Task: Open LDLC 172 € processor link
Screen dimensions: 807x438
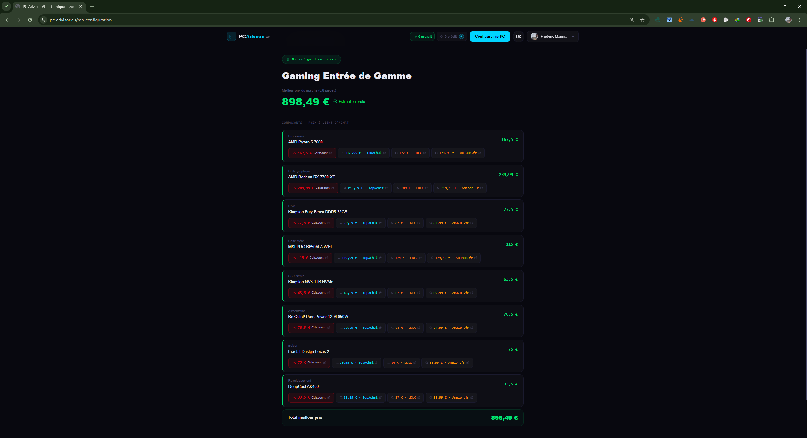Action: click(x=410, y=153)
